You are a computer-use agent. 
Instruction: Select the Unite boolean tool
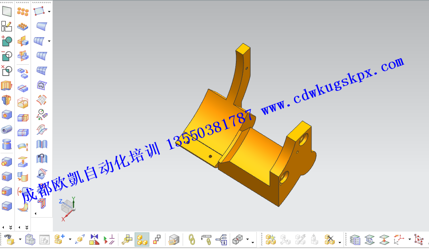coord(7,41)
